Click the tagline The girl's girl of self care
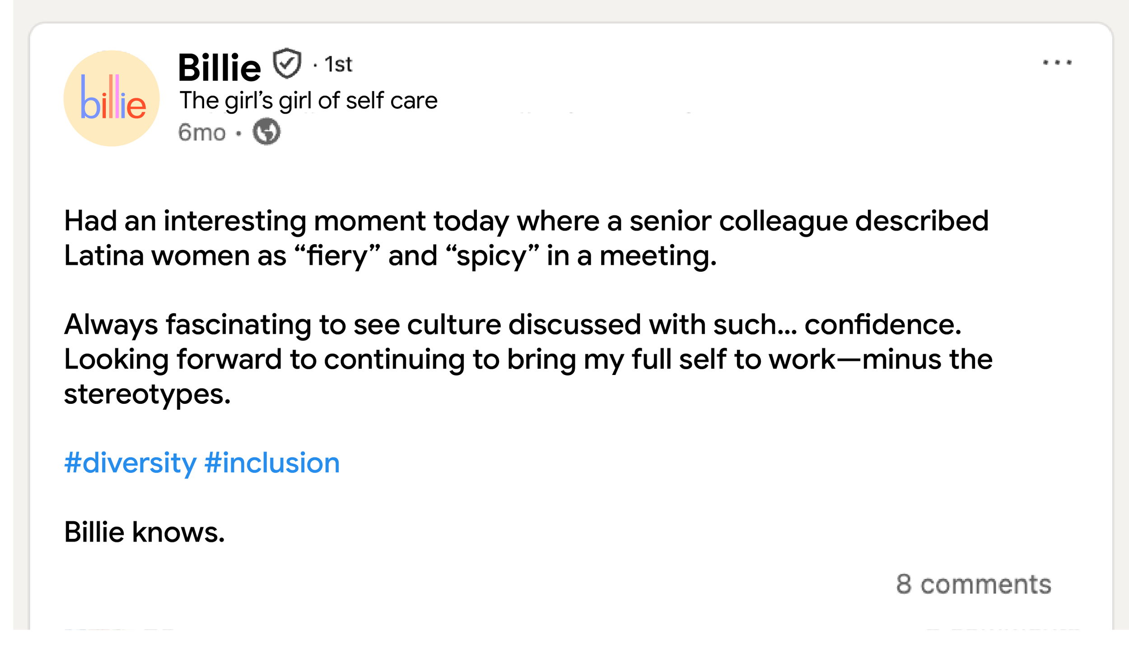Viewport: 1129px width, 648px height. pos(308,100)
